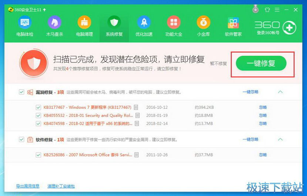Image resolution: width=307 pixels, height=196 pixels.
Task: Click 一键忽略 for 漏洞修复 group
Action: [x=250, y=92]
